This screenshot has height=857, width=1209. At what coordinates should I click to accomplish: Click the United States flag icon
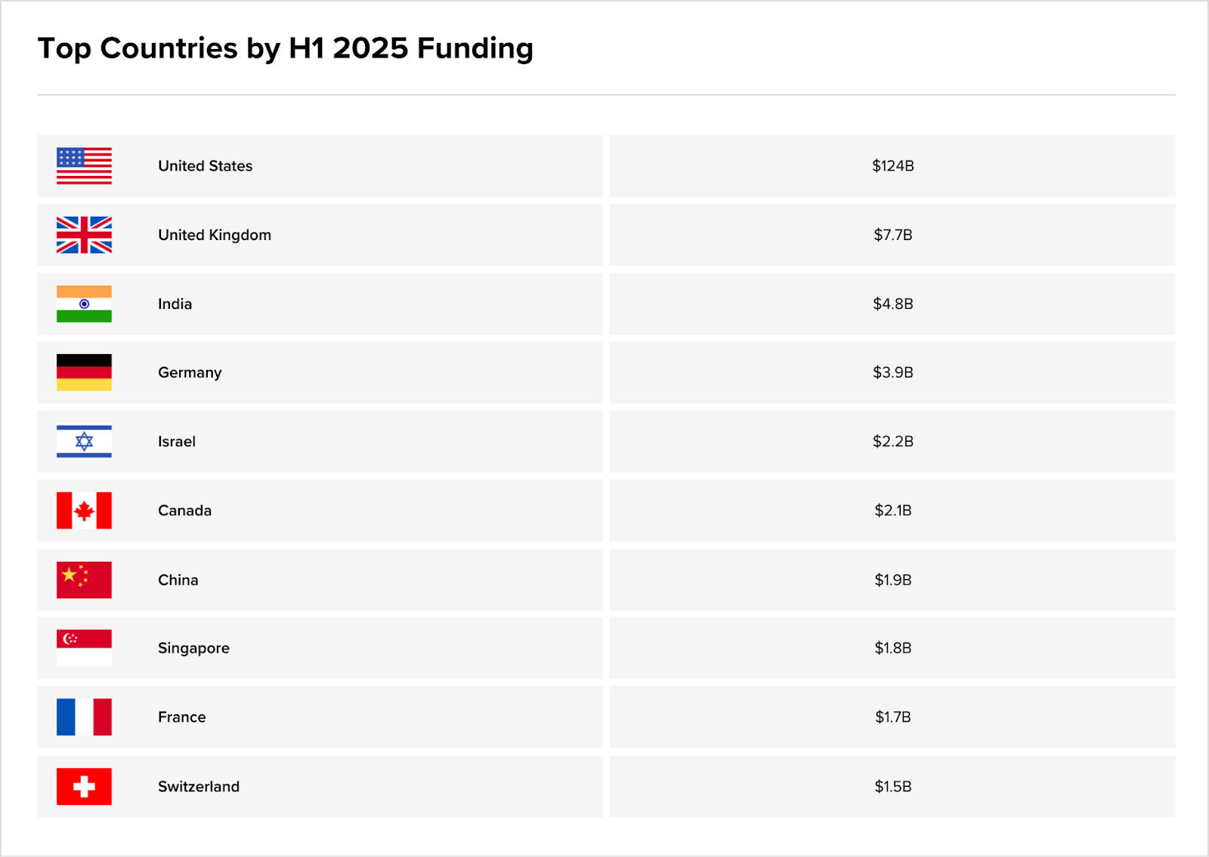84,166
